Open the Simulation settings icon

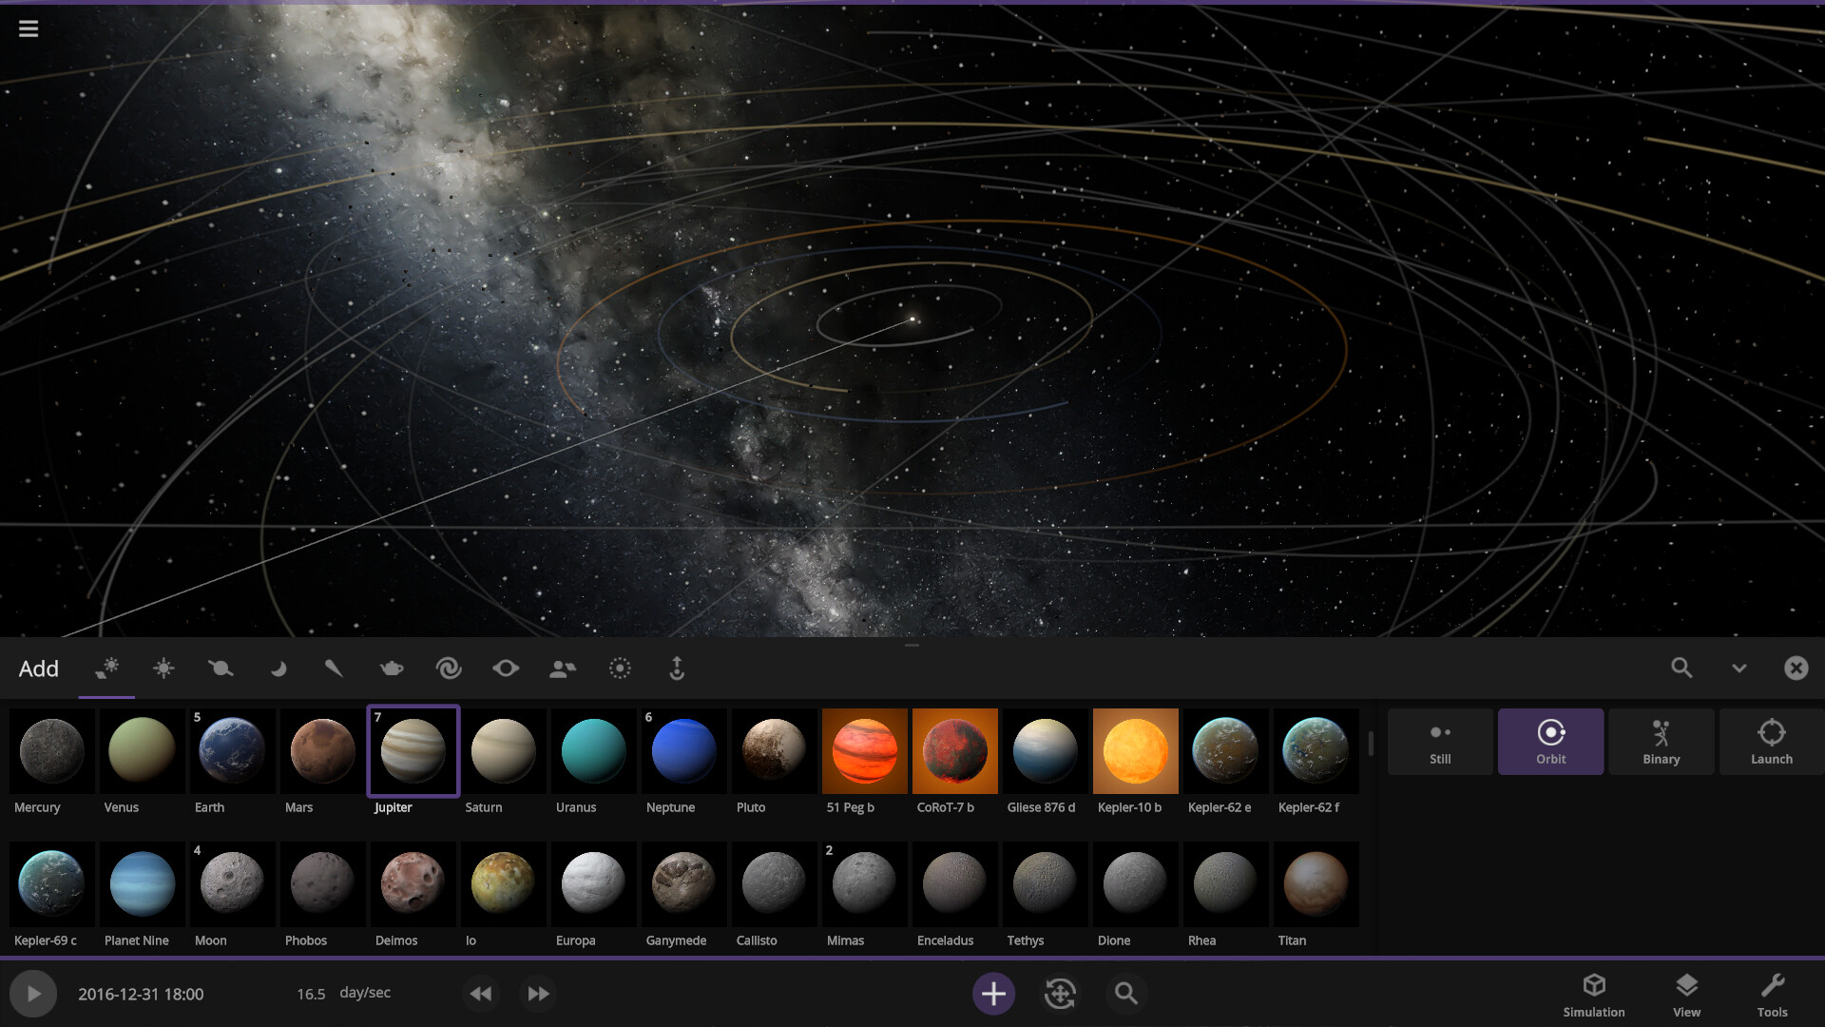click(1594, 993)
